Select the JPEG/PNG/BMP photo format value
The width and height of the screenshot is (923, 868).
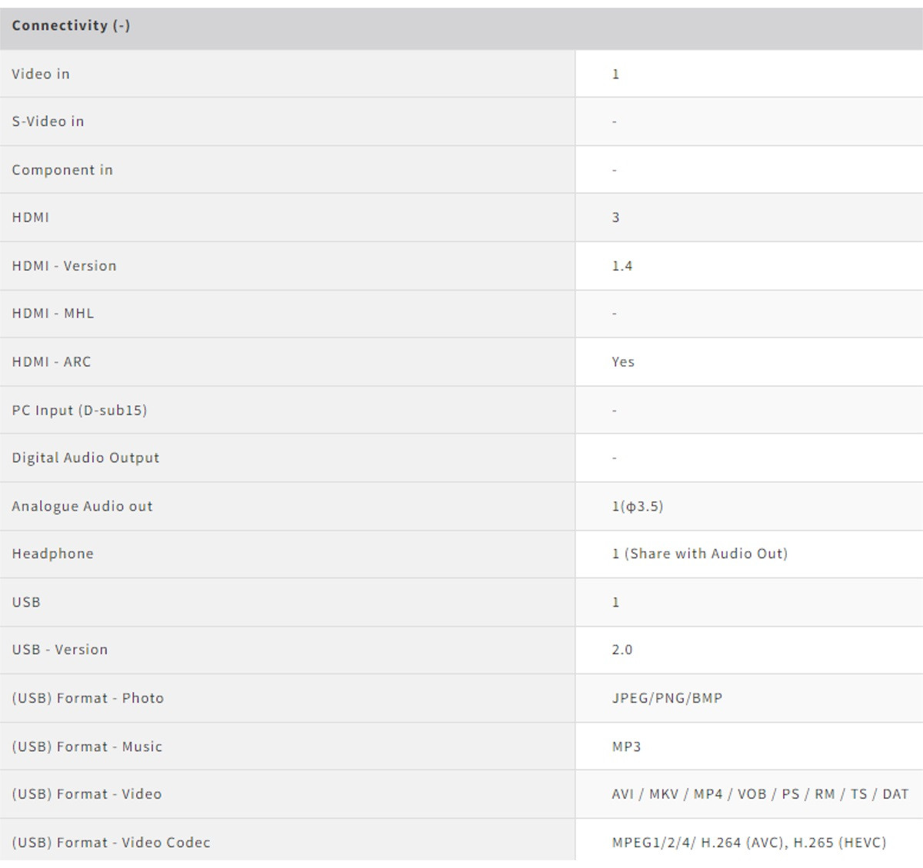coord(667,698)
